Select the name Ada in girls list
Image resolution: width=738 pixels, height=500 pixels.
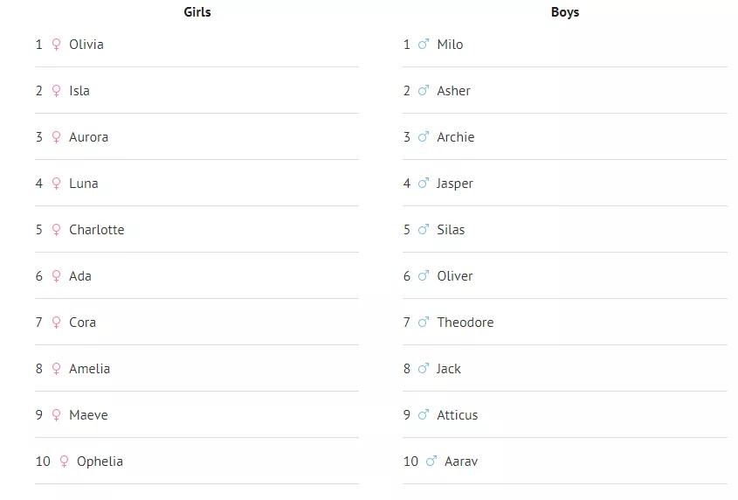coord(80,276)
